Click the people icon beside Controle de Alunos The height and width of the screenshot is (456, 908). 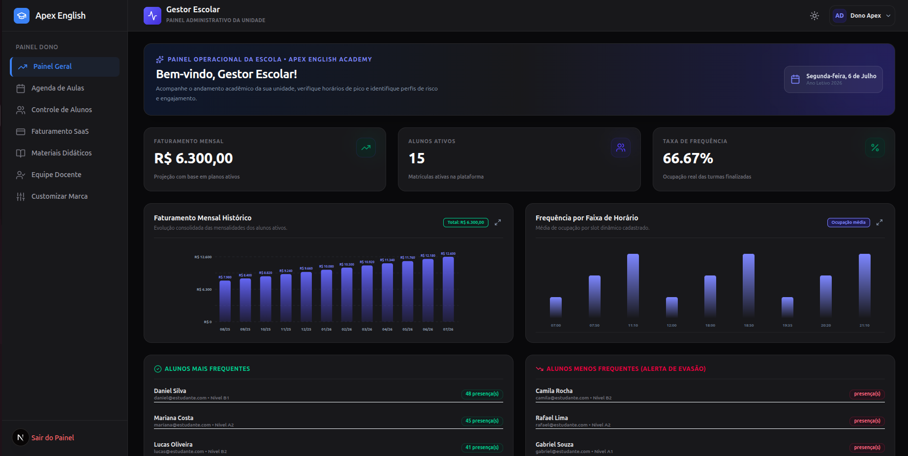pos(21,110)
